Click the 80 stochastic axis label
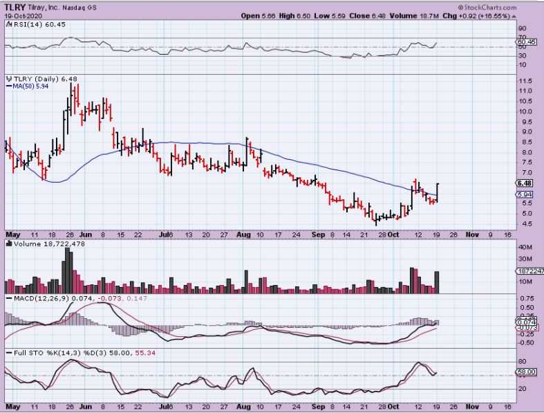544x413 pixels. coord(523,362)
